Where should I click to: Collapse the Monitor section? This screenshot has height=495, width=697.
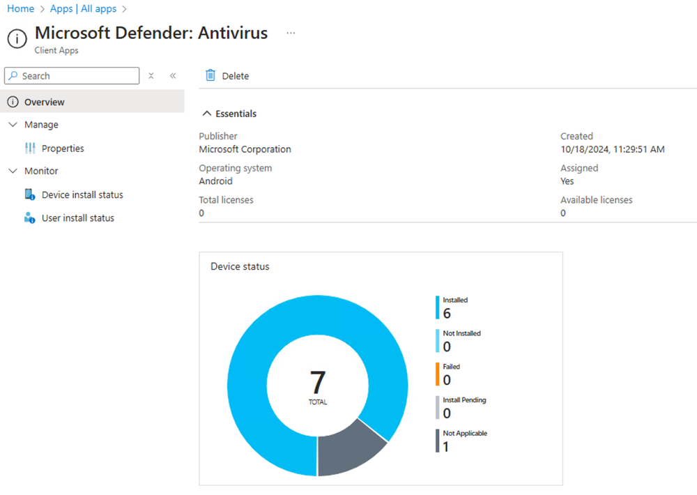click(x=12, y=171)
